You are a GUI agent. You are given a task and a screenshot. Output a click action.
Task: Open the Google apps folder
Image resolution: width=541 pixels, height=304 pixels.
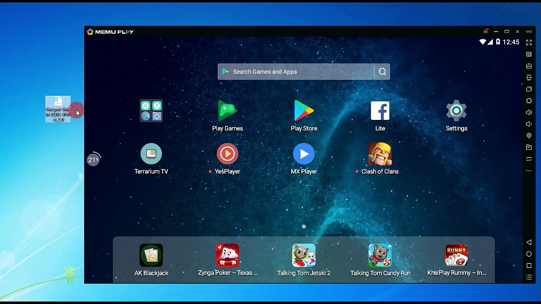click(x=151, y=111)
